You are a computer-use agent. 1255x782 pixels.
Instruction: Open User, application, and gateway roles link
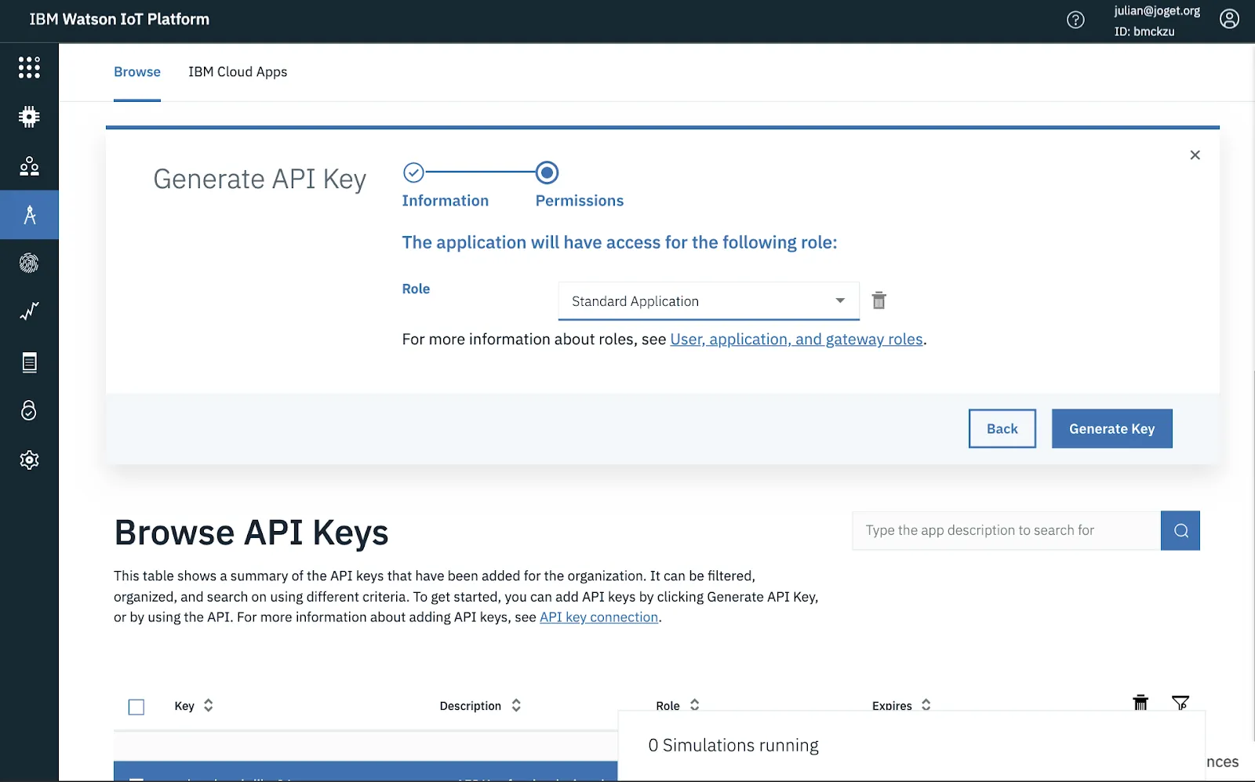click(796, 340)
